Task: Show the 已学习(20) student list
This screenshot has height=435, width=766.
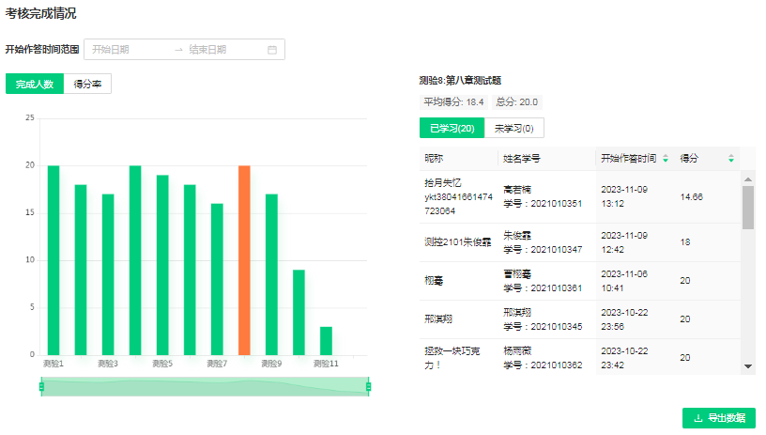Action: click(x=452, y=129)
